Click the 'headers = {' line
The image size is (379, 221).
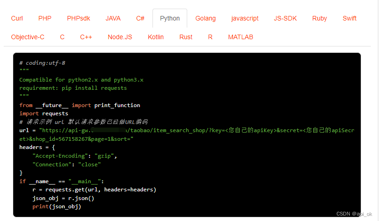point(37,148)
